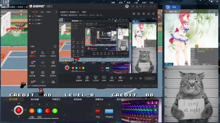Switch to the third scene tab
The height and width of the screenshot is (123, 220).
(49, 12)
